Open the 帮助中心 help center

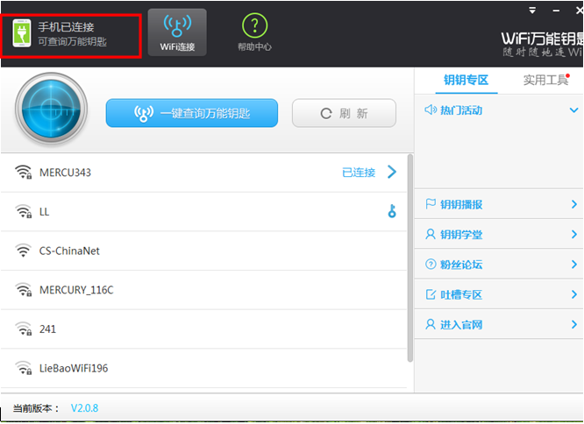tap(255, 32)
